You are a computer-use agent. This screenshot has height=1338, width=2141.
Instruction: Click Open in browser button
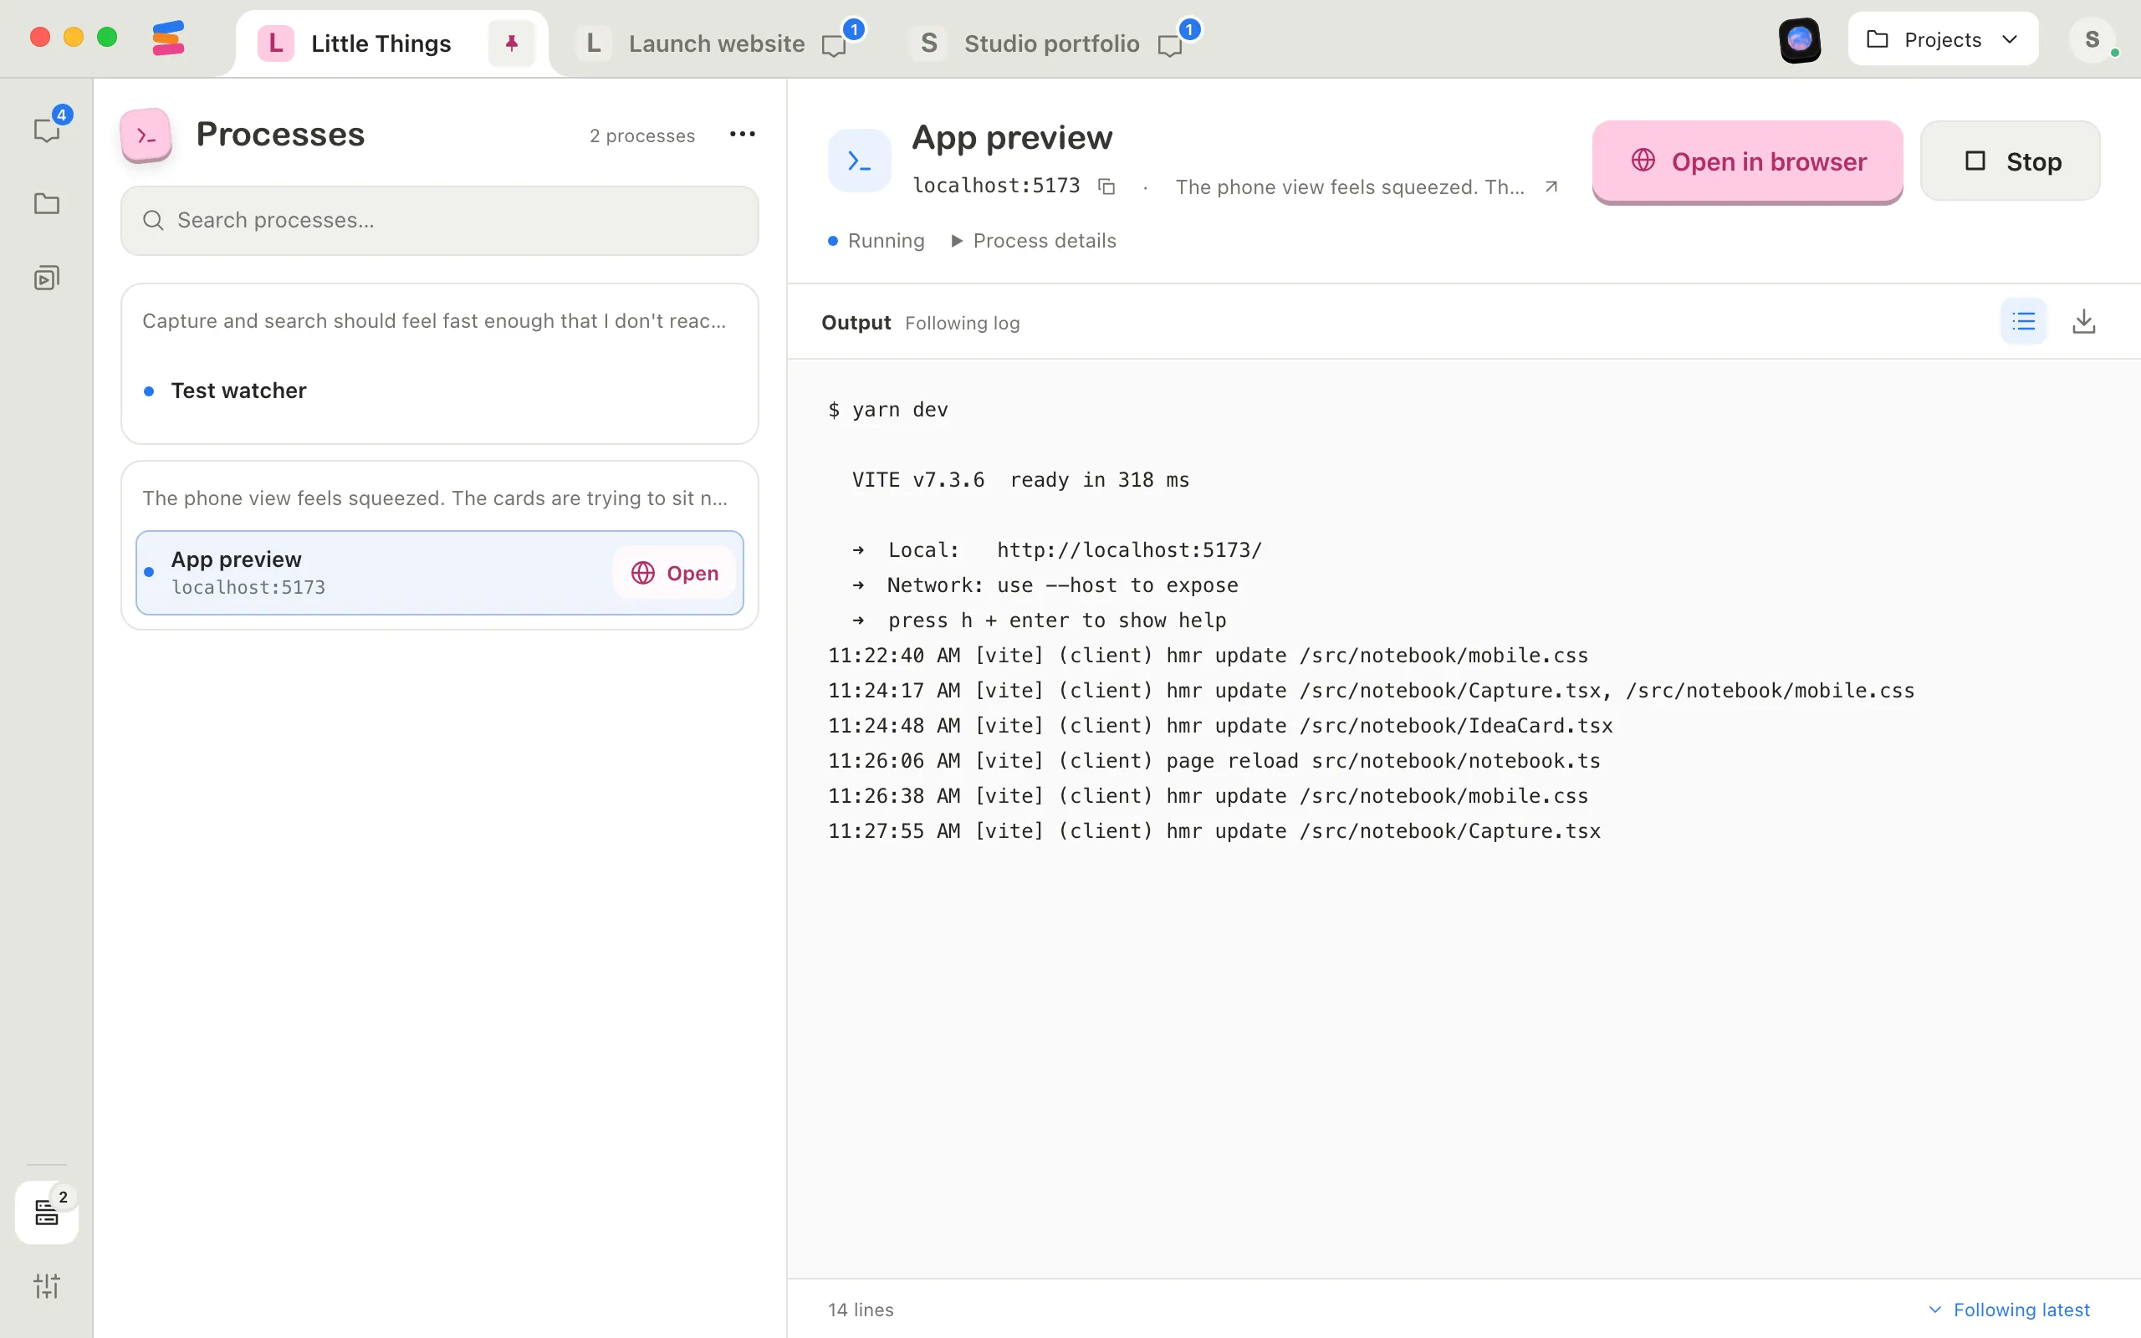click(1747, 162)
